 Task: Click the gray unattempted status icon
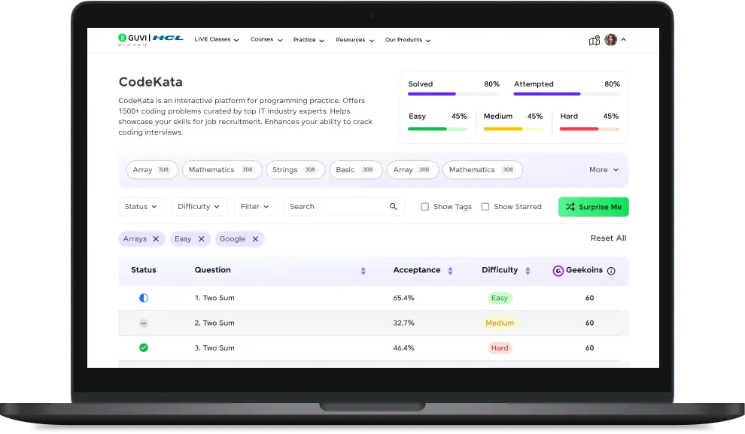(144, 323)
